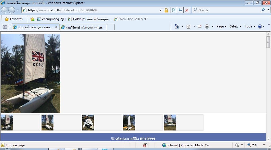Image resolution: width=271 pixels, height=150 pixels.
Task: Click the vertical scrollbar thumb
Action: [x=268, y=42]
